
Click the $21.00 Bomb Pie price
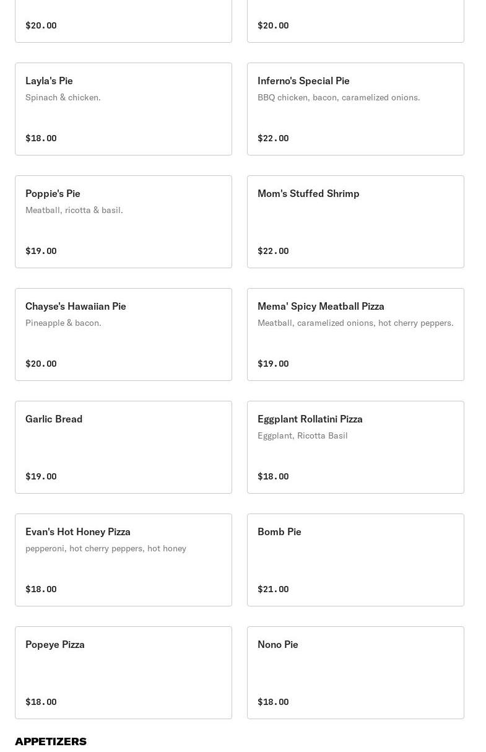click(273, 589)
